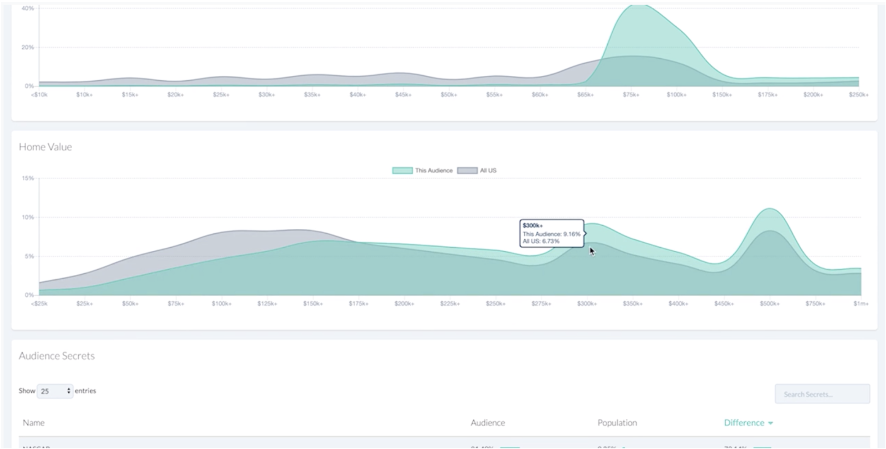Toggle This Audience legend in Home Value chart
The image size is (886, 449).
click(433, 170)
